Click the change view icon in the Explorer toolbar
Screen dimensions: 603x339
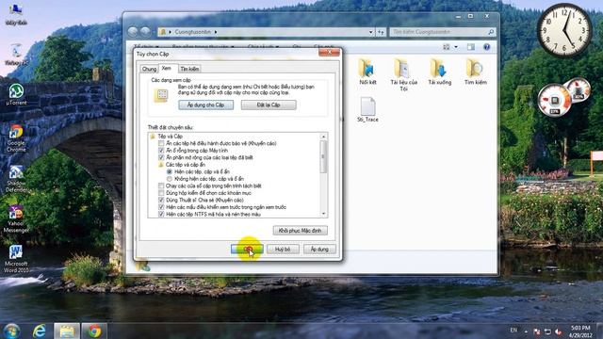coord(446,47)
